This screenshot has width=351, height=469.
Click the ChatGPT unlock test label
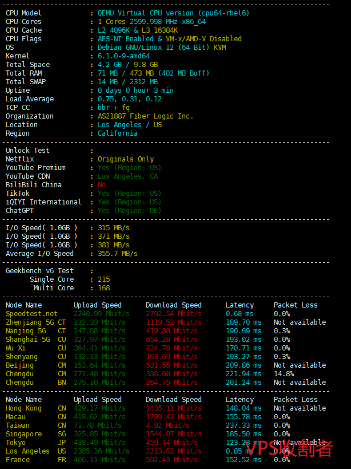click(x=21, y=211)
